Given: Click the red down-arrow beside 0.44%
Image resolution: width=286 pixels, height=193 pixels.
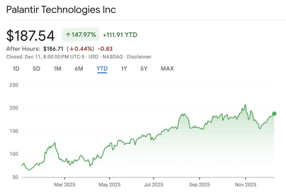Looking at the screenshot, I should point(72,49).
